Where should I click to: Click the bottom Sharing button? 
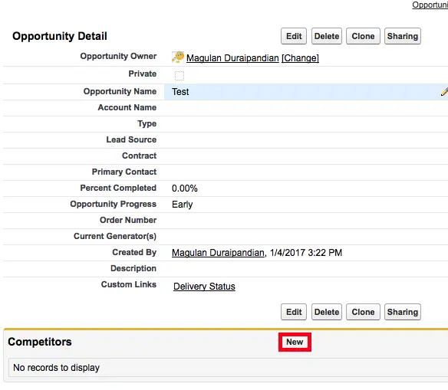click(x=403, y=312)
